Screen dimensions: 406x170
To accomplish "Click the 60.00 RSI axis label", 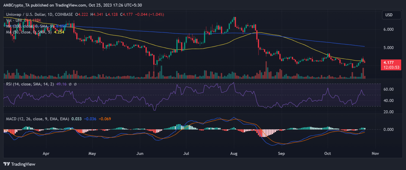I will 388,89.
